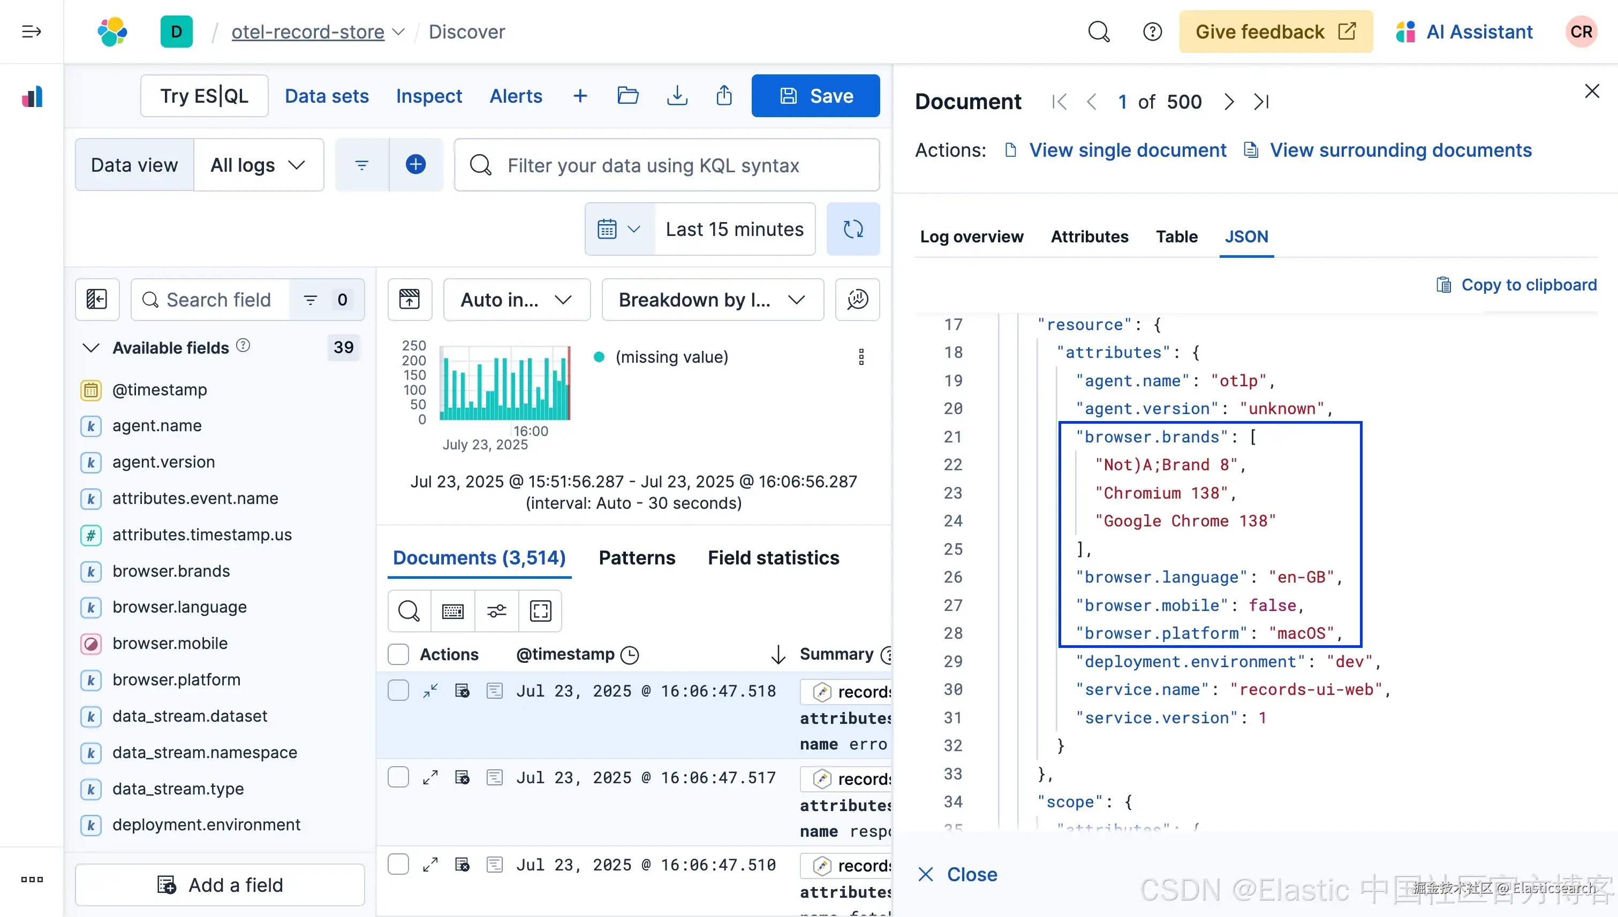Add a filter with the plus icon
1618x917 pixels.
tap(415, 165)
